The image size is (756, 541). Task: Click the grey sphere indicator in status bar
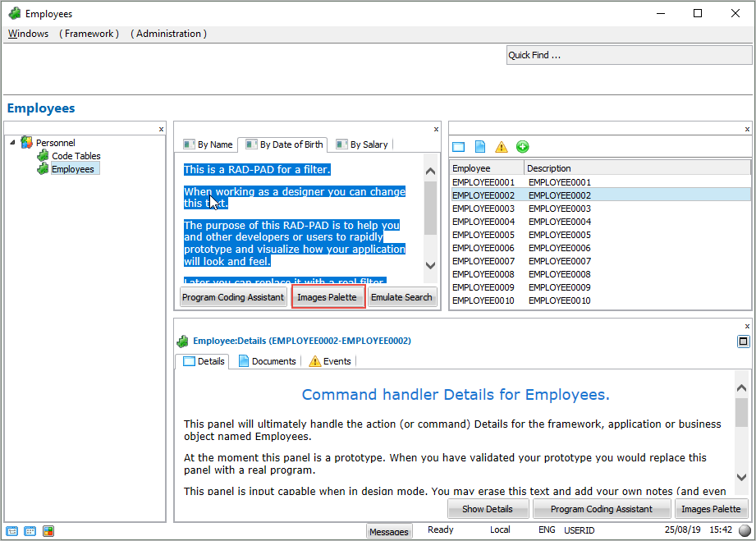coord(745,530)
